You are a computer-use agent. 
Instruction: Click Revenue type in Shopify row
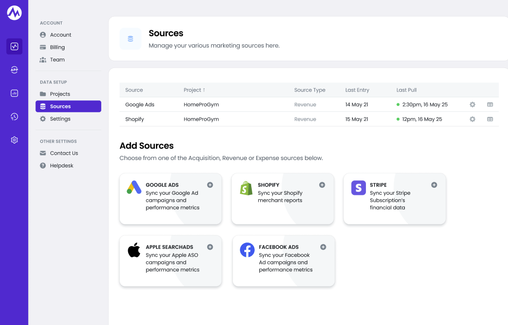tap(305, 119)
